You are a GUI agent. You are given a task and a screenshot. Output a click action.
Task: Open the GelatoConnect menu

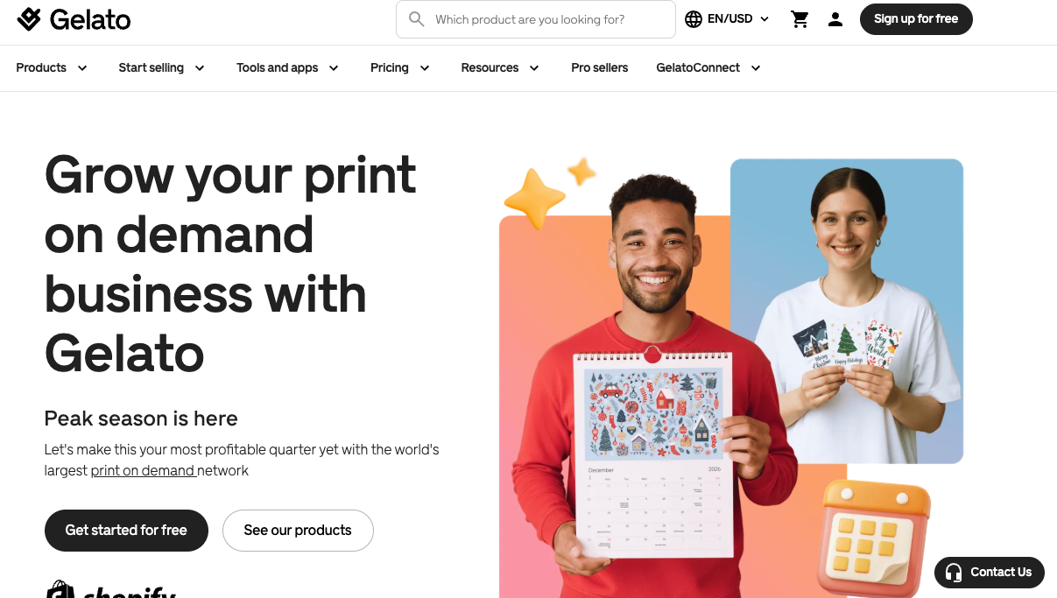coord(708,68)
